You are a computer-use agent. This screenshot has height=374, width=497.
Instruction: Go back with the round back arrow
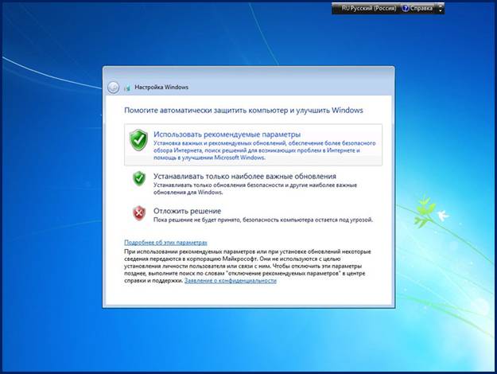pyautogui.click(x=113, y=88)
